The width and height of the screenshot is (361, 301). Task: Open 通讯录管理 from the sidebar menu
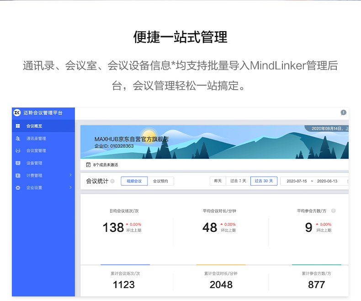click(x=36, y=139)
